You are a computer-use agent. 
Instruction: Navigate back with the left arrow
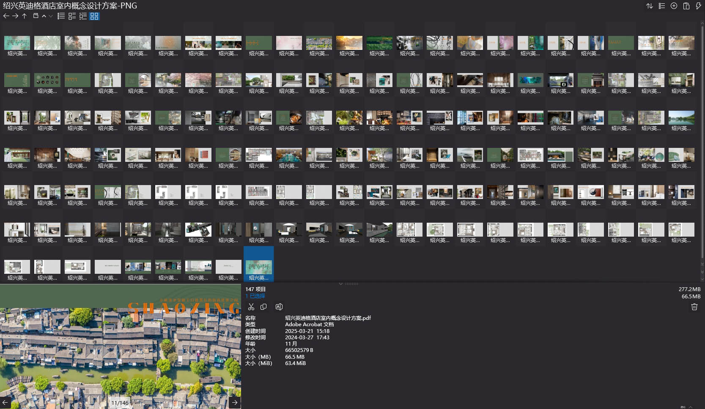coord(6,16)
